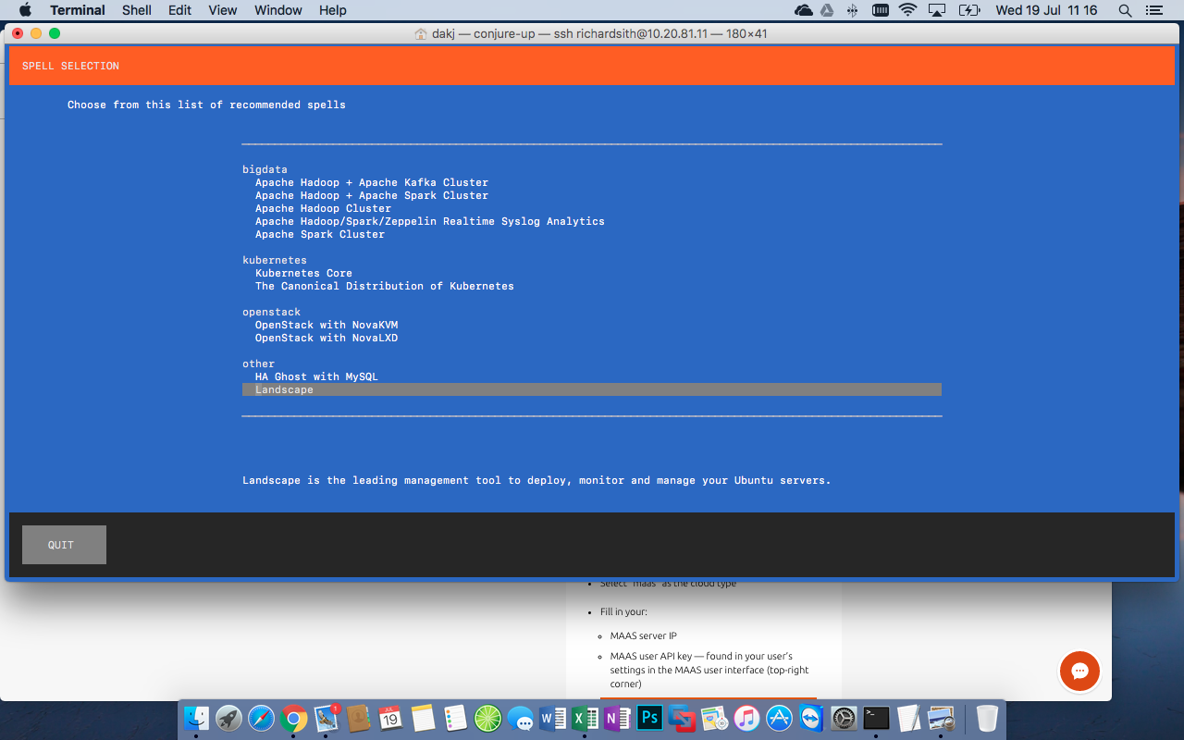Open Mail with unread badge in Dock
This screenshot has height=740, width=1184.
click(x=327, y=718)
